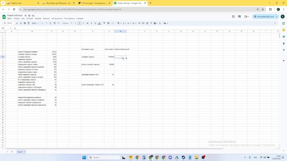Toggle the filter on data

coord(151,23)
